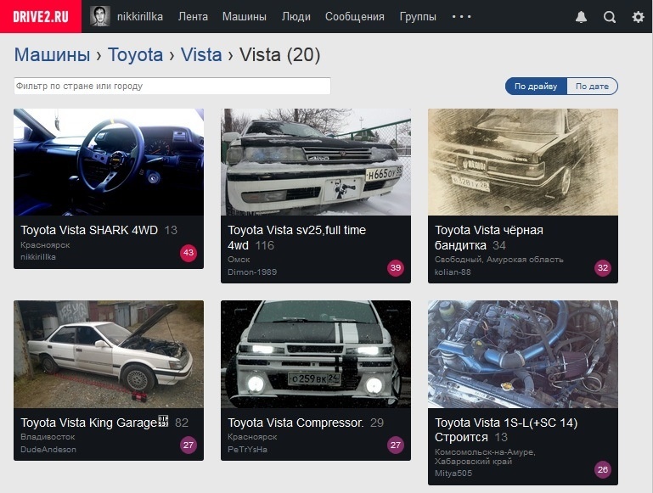Open Toyota Vista Compressor title
Screen dimensions: 653x493
pos(296,423)
